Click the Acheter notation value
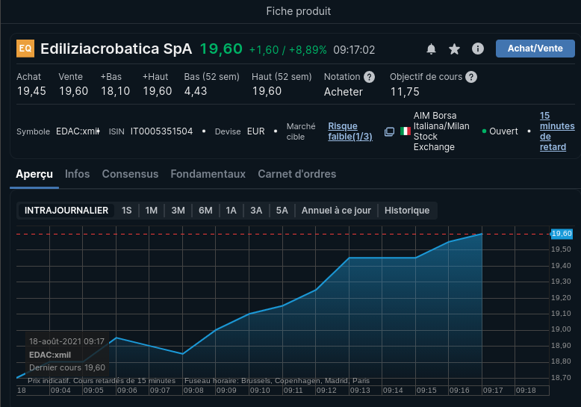 (343, 92)
